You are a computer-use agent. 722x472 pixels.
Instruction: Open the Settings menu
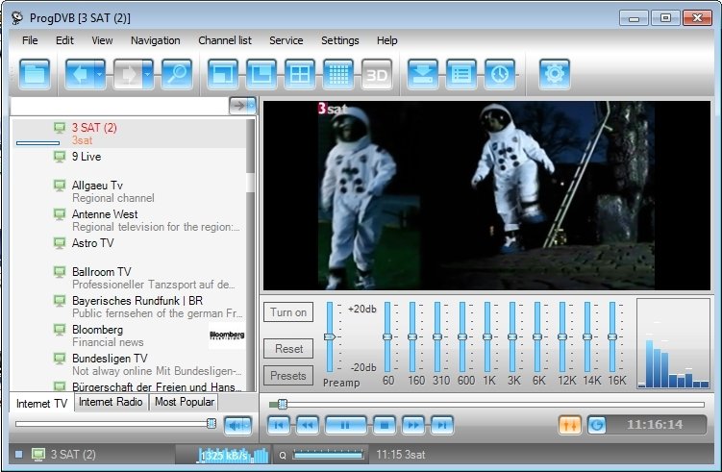(x=339, y=40)
